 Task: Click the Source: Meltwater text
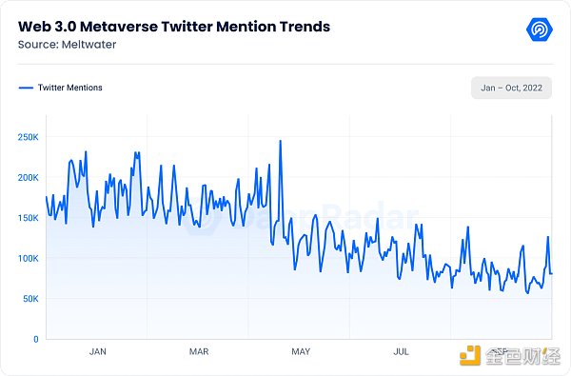[x=67, y=45]
